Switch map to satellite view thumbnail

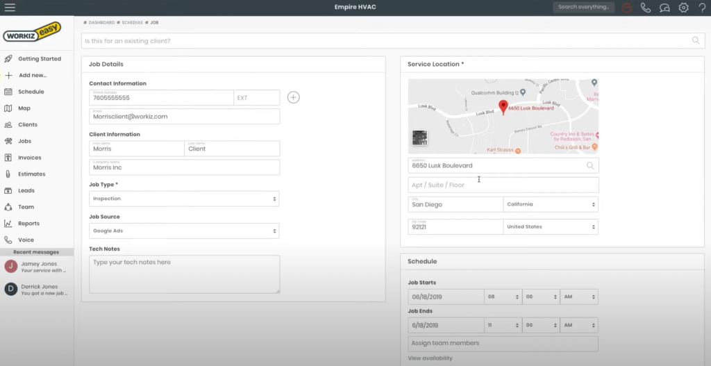click(419, 138)
